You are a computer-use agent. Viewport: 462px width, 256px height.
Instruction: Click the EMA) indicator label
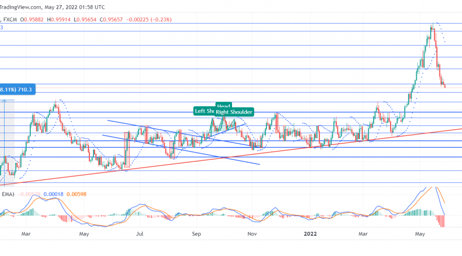click(8, 194)
